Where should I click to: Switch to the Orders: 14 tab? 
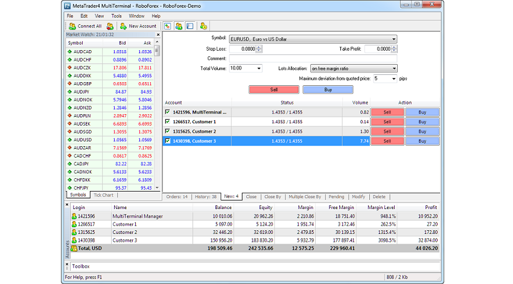177,197
